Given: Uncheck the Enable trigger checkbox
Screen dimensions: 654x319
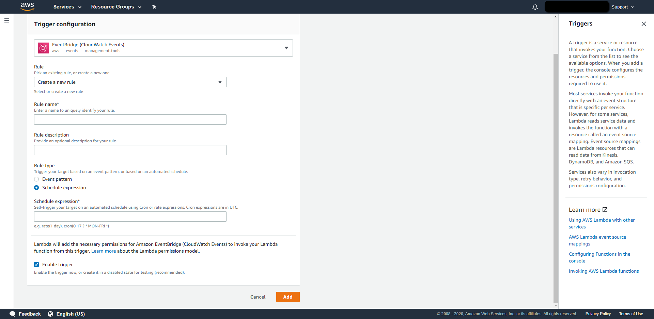Looking at the screenshot, I should (x=36, y=265).
